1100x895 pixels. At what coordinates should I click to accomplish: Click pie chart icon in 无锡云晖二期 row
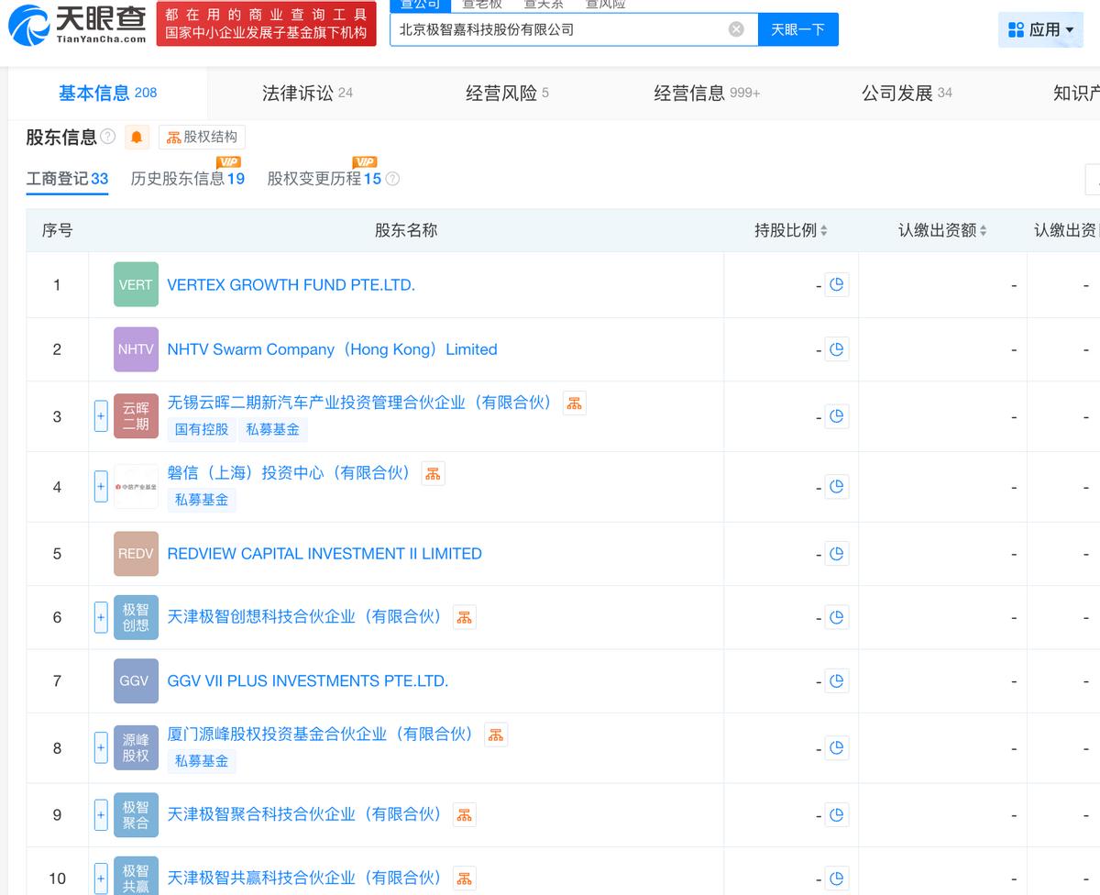pyautogui.click(x=836, y=416)
